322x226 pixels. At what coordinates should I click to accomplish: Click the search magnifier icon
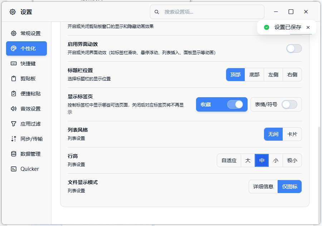[157, 12]
